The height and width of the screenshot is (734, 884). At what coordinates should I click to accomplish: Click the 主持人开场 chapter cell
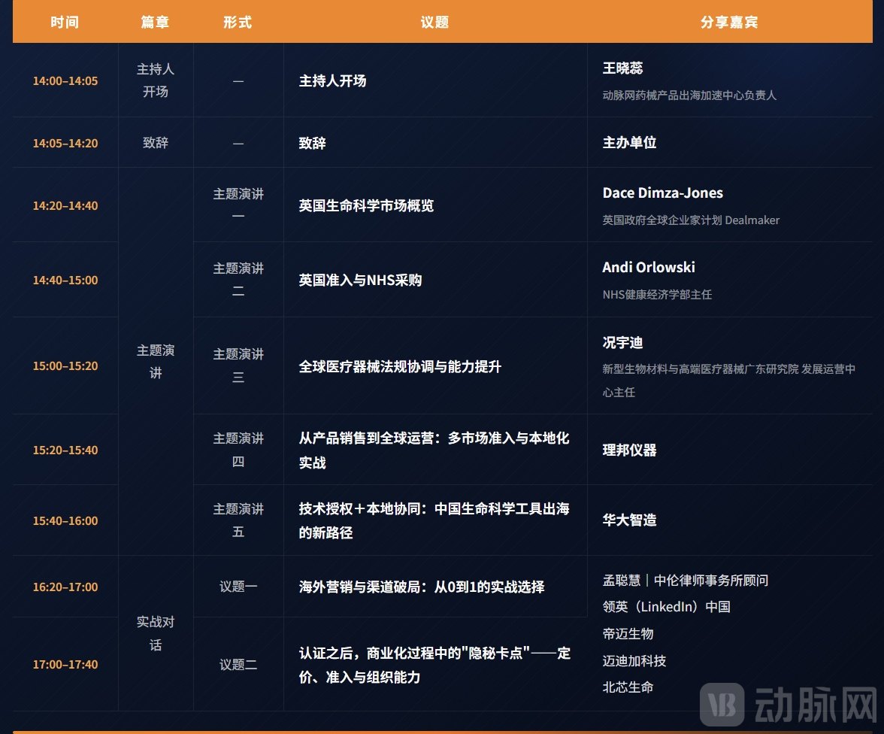(156, 80)
